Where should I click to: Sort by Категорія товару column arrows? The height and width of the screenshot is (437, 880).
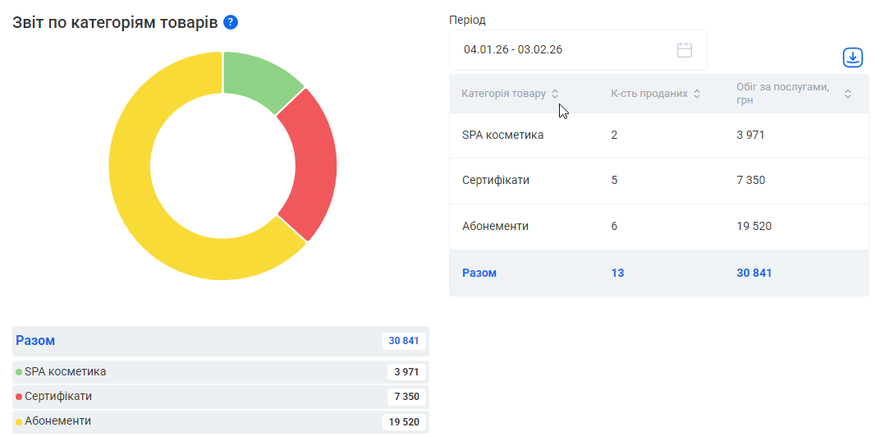click(555, 94)
